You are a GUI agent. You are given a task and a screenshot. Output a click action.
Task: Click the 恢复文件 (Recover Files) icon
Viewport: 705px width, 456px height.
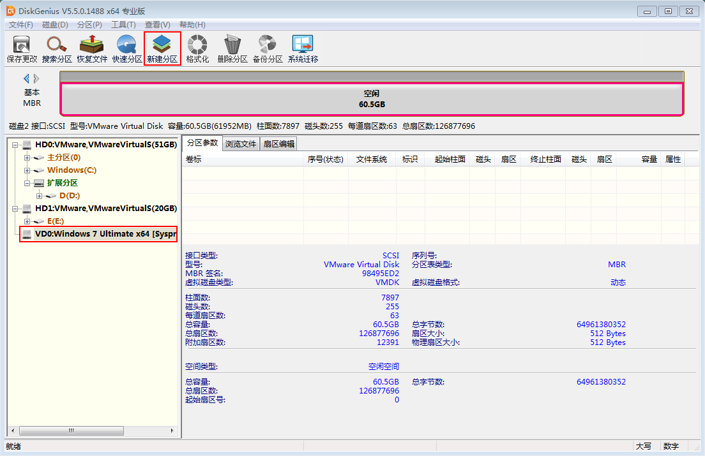tap(92, 48)
